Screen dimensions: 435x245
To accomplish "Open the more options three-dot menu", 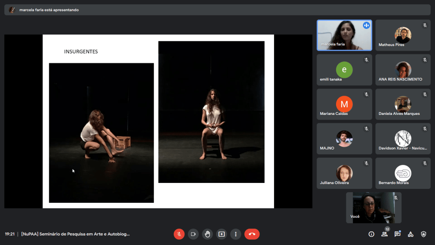I will pyautogui.click(x=235, y=234).
